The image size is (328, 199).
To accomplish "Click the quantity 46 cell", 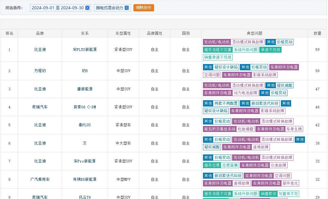I will coord(317,107).
